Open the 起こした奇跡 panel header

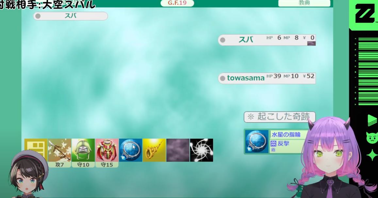280,117
